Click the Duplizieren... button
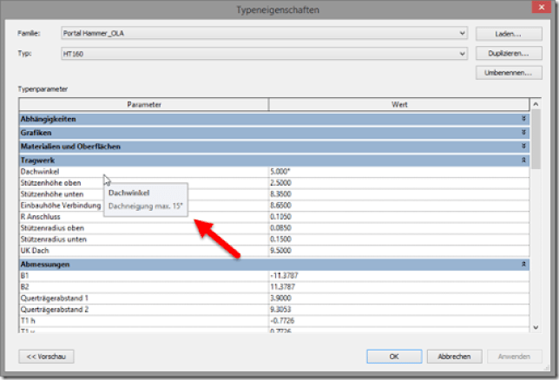This screenshot has width=559, height=380. pyautogui.click(x=509, y=53)
